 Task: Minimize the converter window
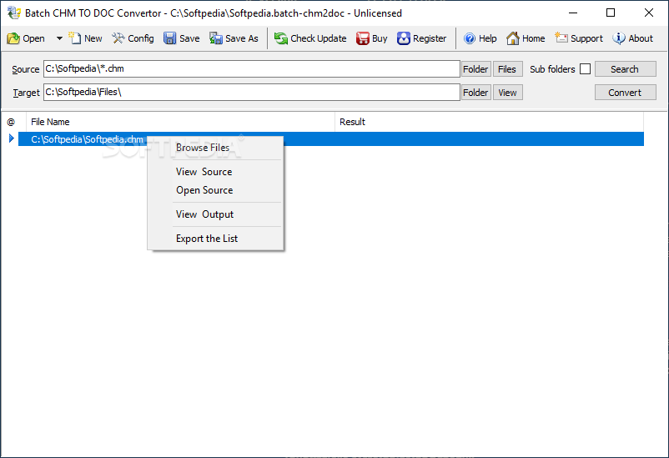tap(573, 13)
